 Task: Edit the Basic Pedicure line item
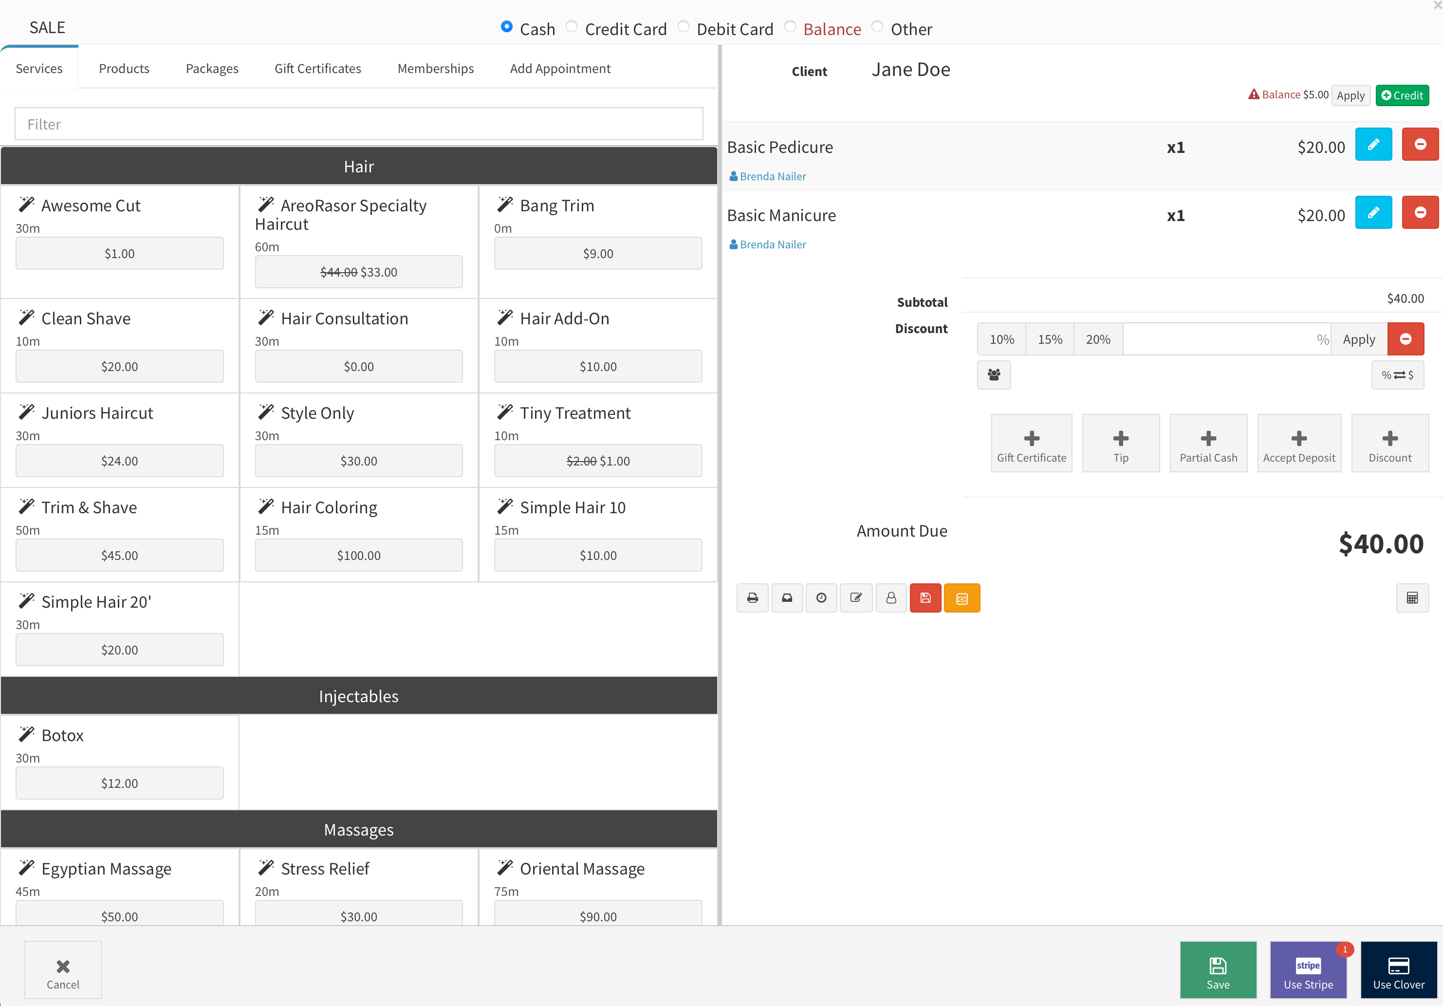tap(1373, 145)
